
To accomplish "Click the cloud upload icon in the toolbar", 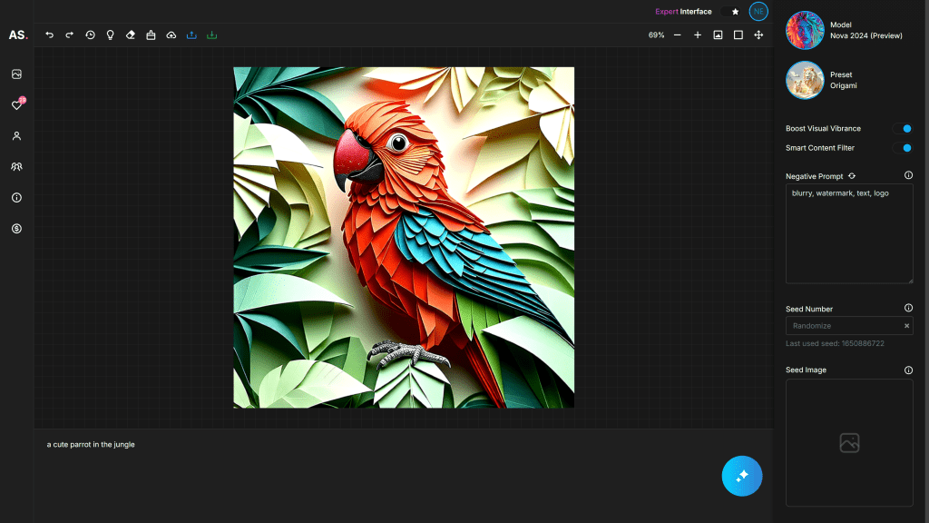I will 171,35.
